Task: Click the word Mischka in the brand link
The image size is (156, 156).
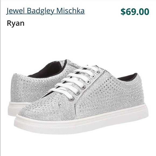Action: tap(70, 10)
